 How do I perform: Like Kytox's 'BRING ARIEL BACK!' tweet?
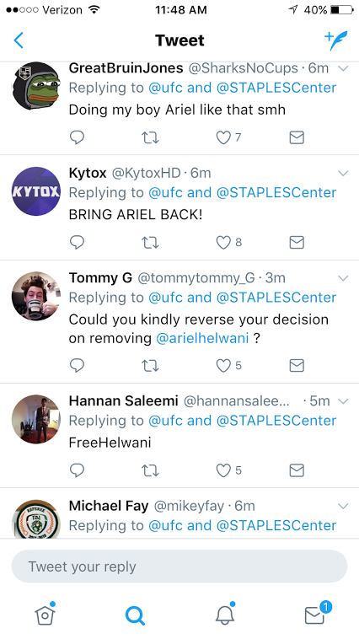pyautogui.click(x=223, y=243)
